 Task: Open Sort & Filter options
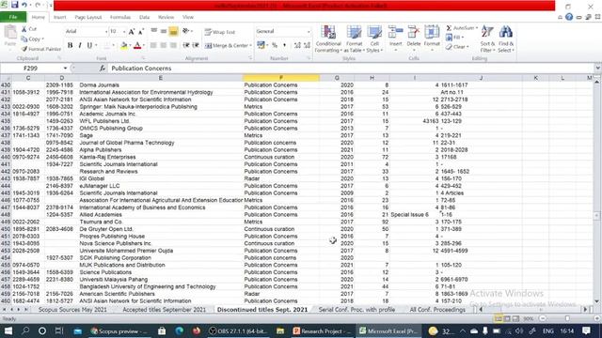pos(487,39)
